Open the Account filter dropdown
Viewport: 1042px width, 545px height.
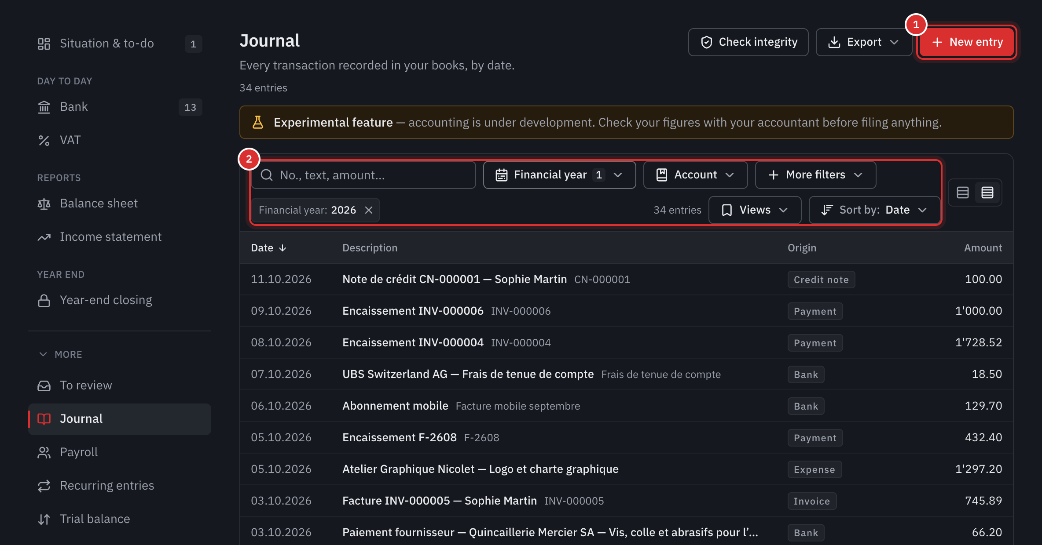pos(695,175)
